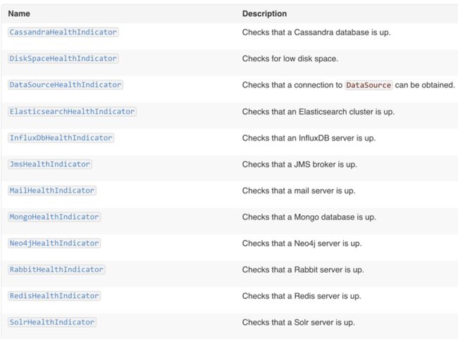Viewport: 458px width, 339px height.
Task: Open the SolrHealthIndicator link
Action: point(52,322)
